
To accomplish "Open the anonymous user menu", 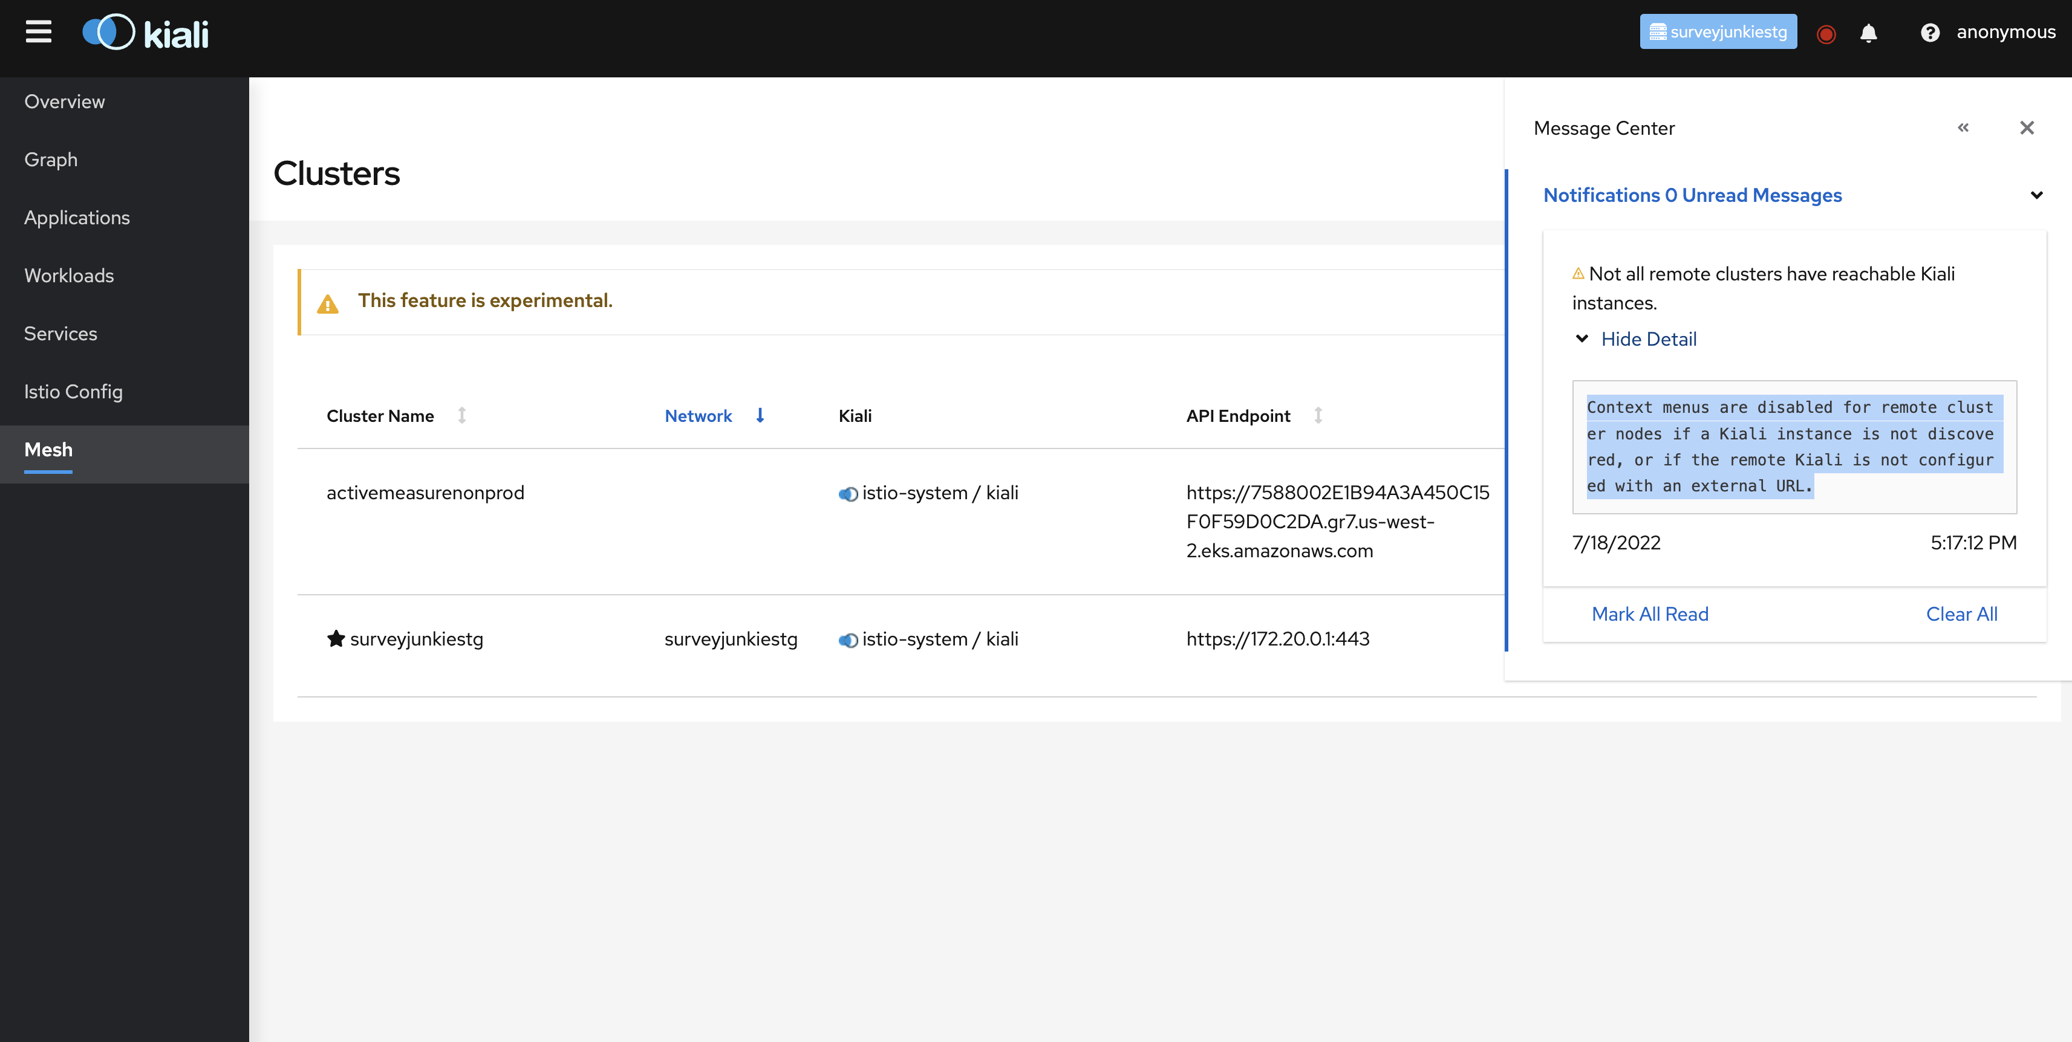I will (2005, 32).
